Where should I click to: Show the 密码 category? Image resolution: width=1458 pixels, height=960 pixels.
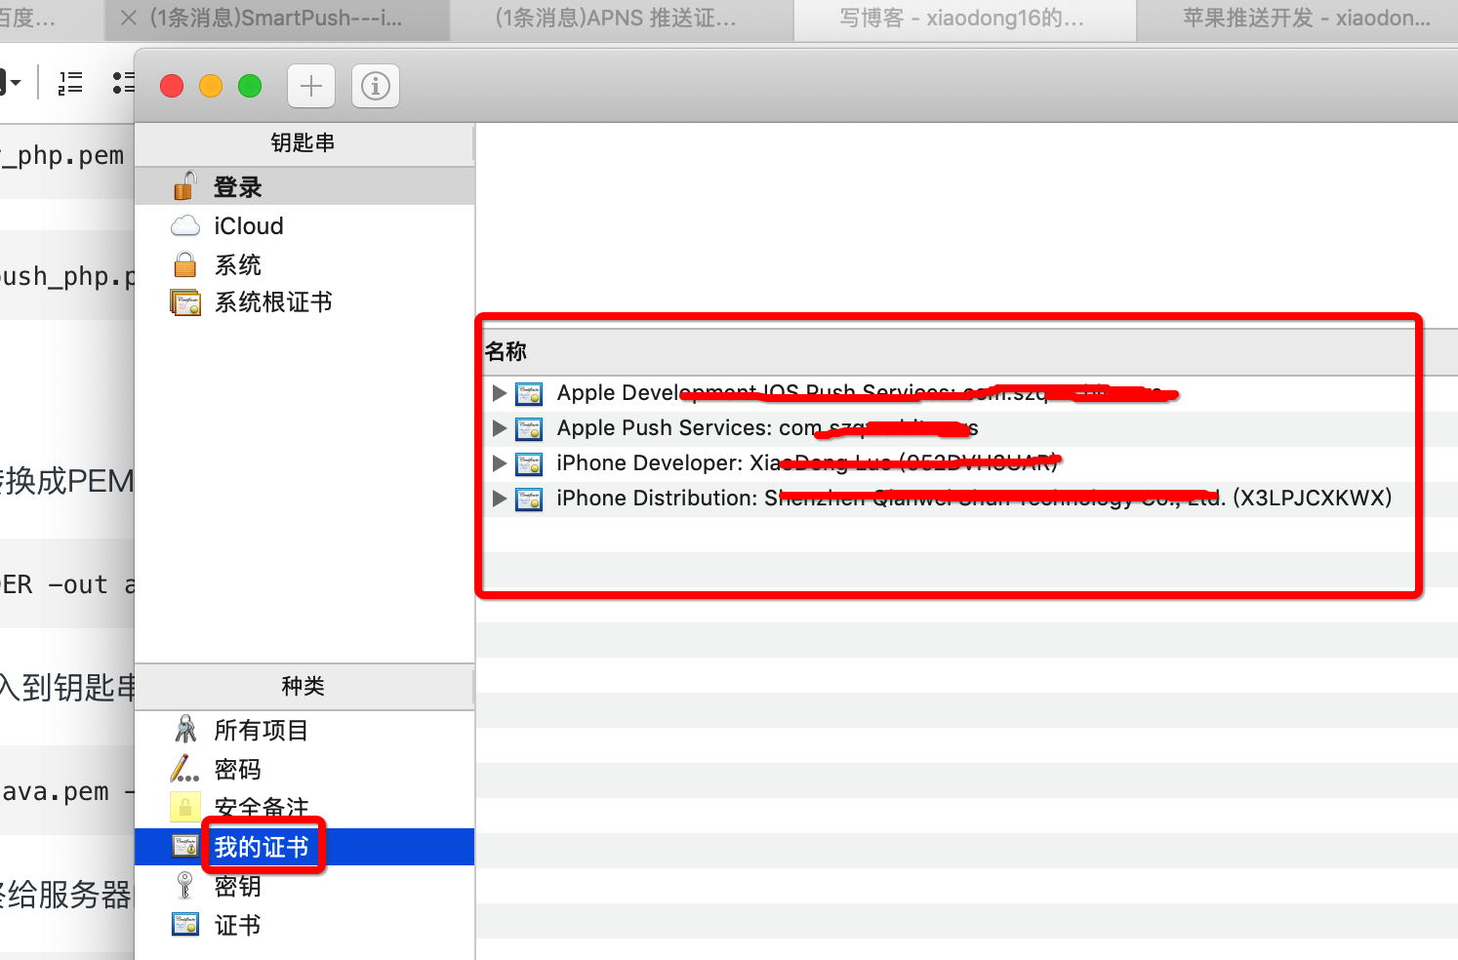pos(304,769)
